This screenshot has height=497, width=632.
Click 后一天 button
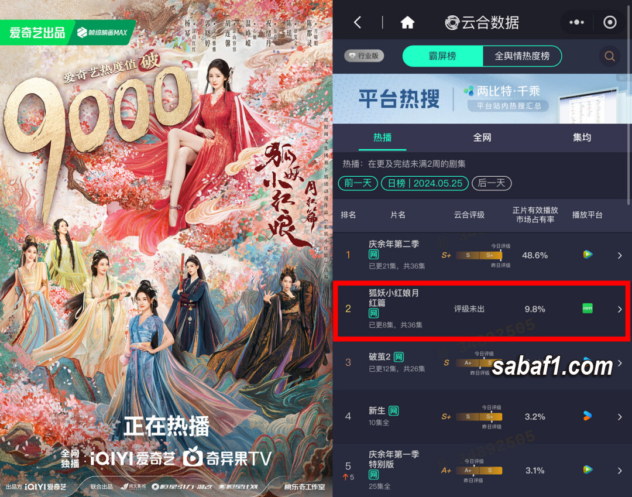click(492, 183)
